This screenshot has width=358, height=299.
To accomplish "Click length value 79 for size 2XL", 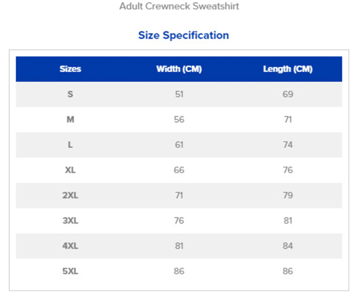I will point(288,195).
